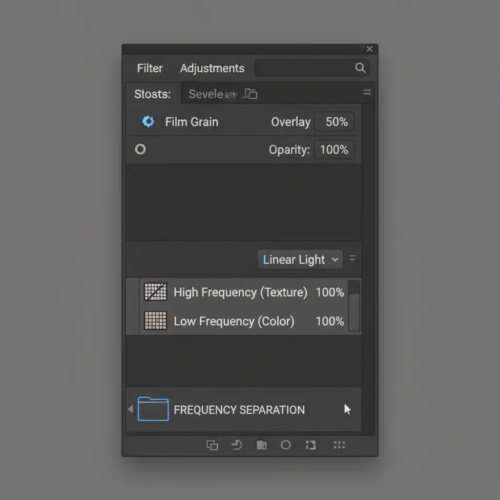Click the blue gear icon beside Film Grain

(148, 122)
